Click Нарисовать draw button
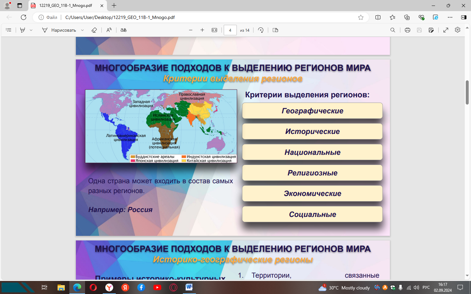The height and width of the screenshot is (294, 471). tap(59, 30)
